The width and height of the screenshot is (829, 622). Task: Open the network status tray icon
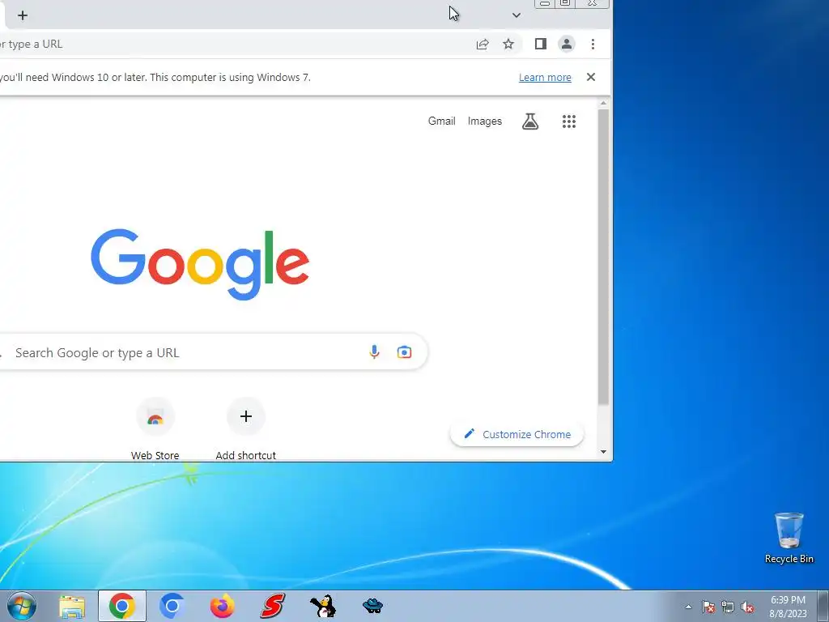pos(728,607)
